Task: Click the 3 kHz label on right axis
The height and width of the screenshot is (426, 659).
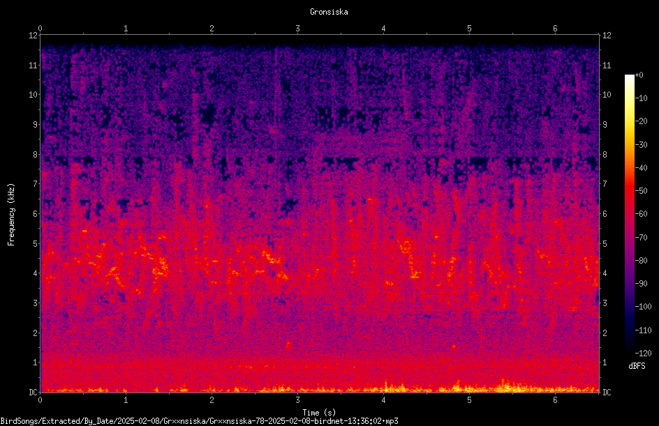Action: click(605, 303)
